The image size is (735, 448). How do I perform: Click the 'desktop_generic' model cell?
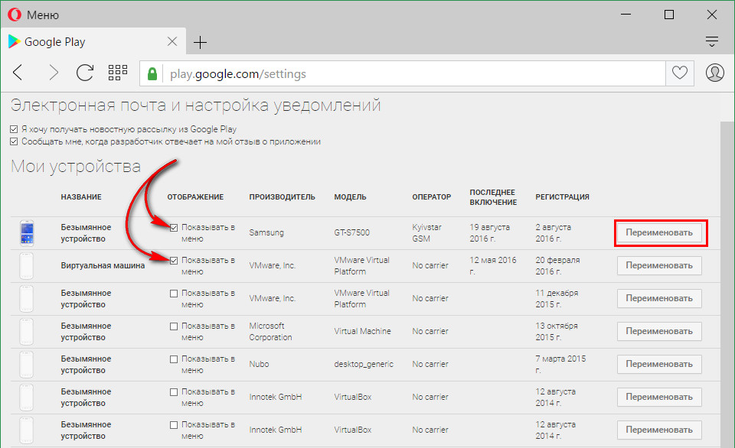364,364
